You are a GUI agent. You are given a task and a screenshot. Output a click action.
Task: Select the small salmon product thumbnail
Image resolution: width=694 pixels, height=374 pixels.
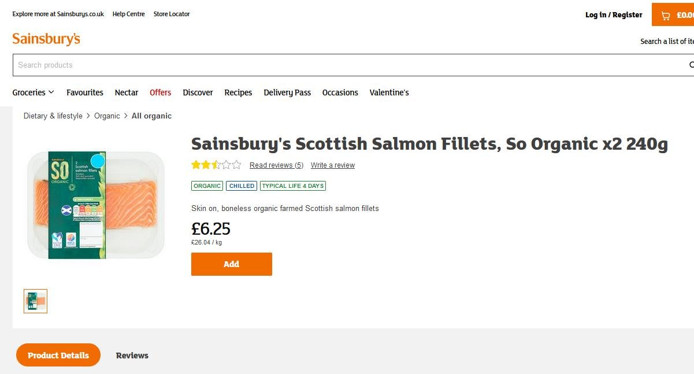pos(36,301)
